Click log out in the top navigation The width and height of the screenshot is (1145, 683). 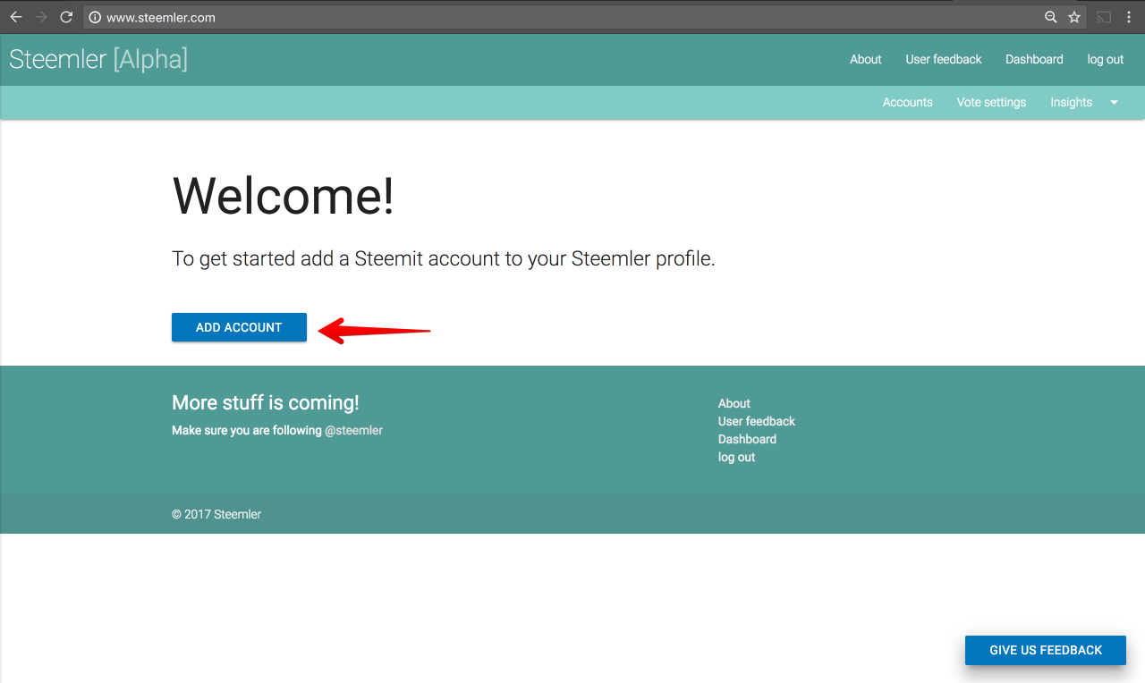[x=1106, y=59]
